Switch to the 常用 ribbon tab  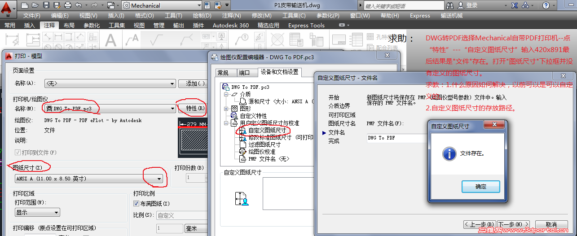coord(9,25)
